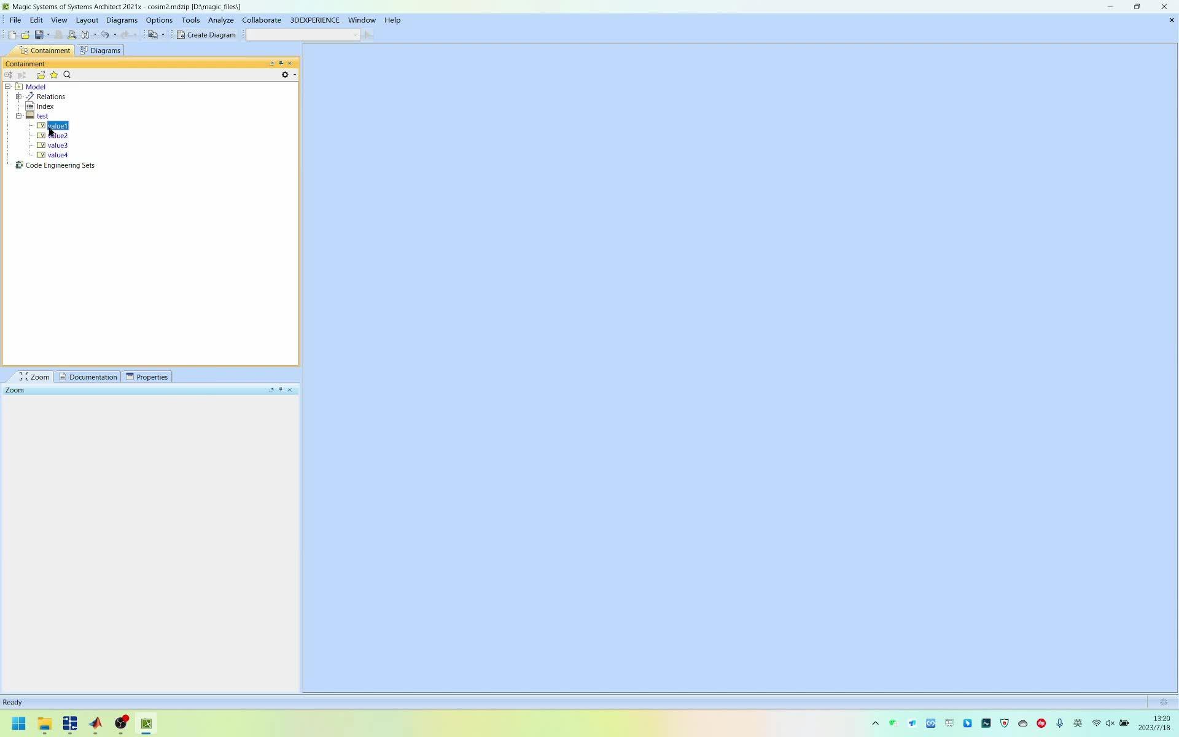Open the Diagrams menu
Image resolution: width=1179 pixels, height=737 pixels.
(x=122, y=20)
